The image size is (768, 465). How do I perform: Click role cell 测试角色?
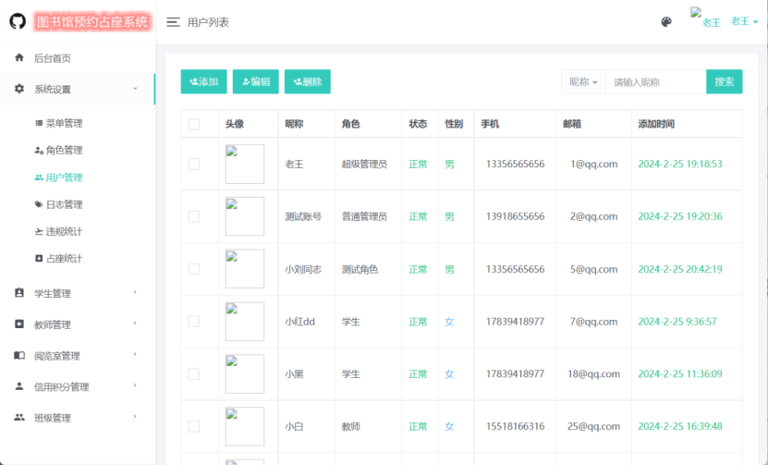tap(360, 269)
